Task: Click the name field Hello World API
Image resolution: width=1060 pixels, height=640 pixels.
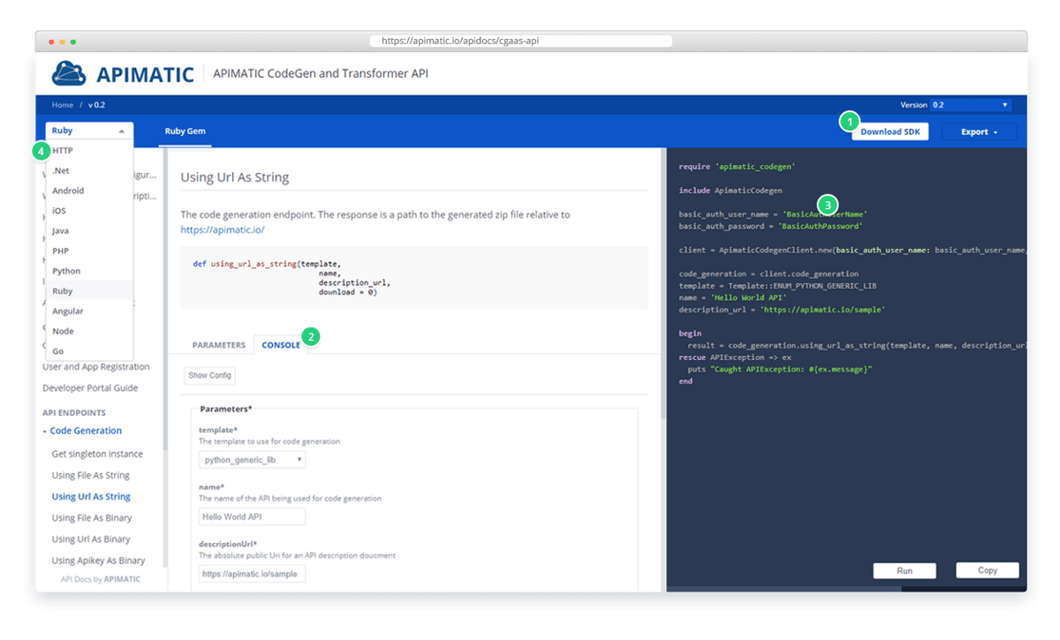Action: (252, 516)
